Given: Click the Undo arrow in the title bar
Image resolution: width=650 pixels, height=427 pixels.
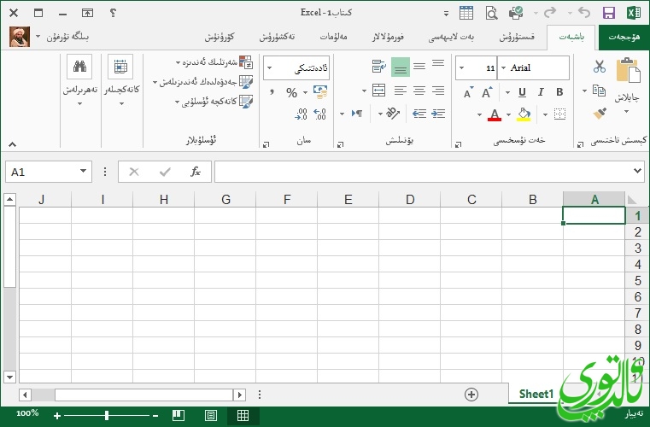Looking at the screenshot, I should tap(584, 13).
